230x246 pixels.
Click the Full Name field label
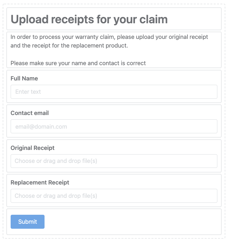[x=24, y=78]
